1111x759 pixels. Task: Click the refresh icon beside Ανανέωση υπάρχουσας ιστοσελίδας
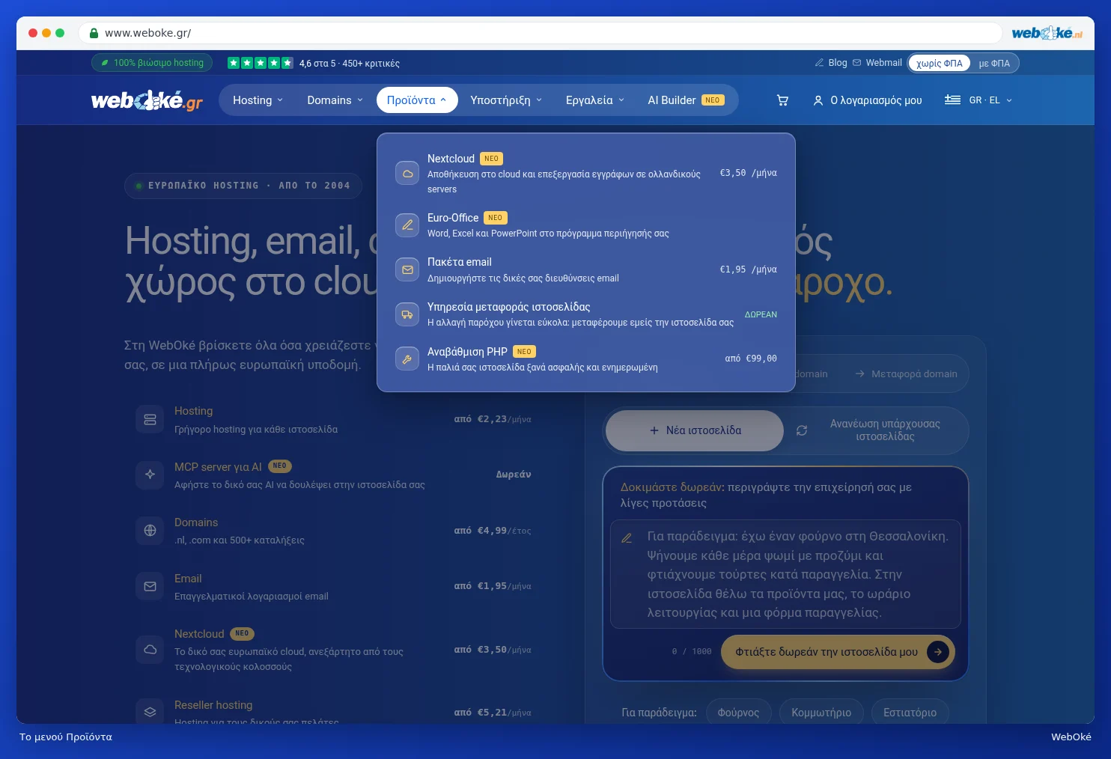tap(802, 430)
